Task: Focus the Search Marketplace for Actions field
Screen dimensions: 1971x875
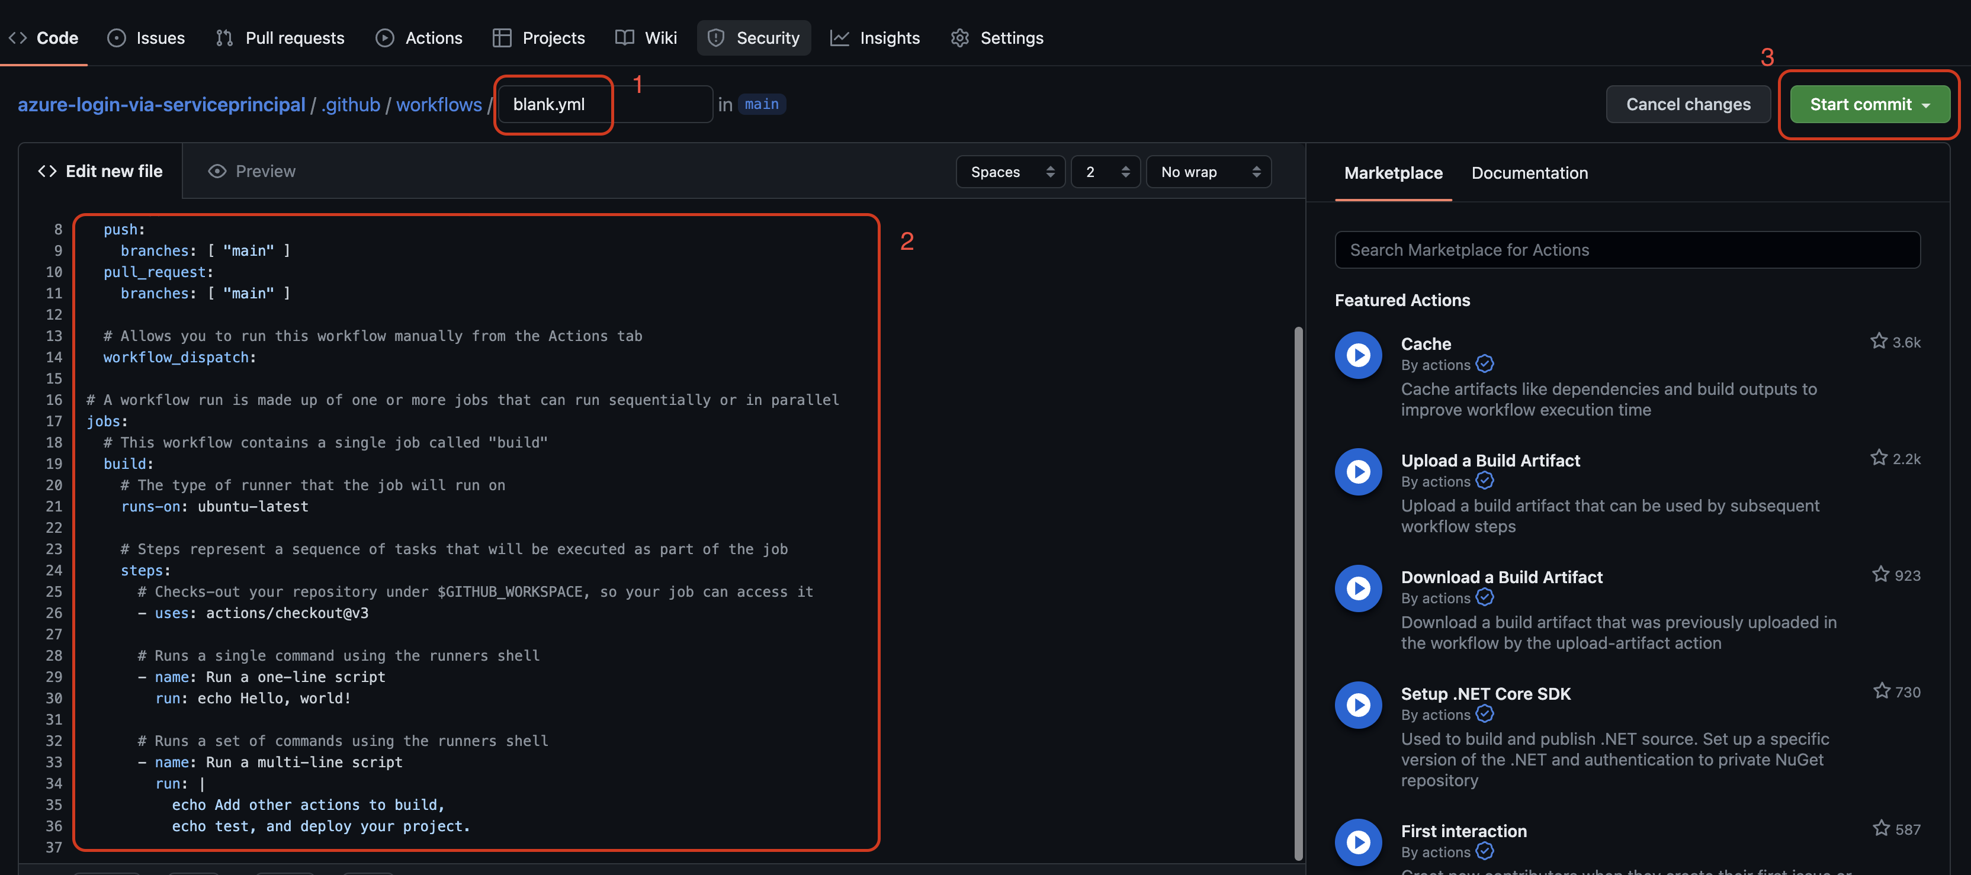Action: pyautogui.click(x=1627, y=250)
